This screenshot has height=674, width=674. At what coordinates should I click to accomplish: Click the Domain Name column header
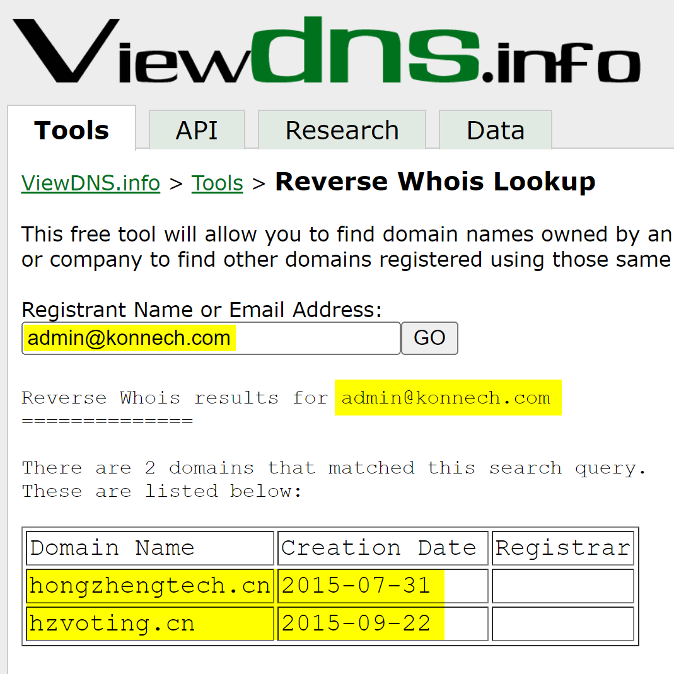[x=150, y=548]
